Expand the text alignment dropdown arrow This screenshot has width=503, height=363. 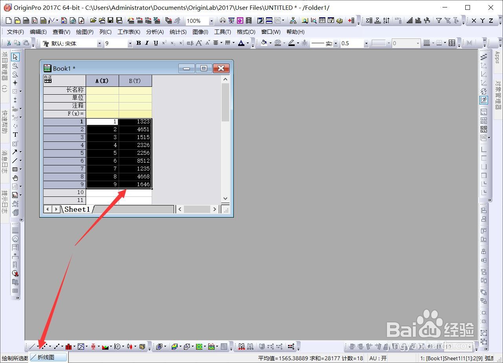tap(221, 44)
